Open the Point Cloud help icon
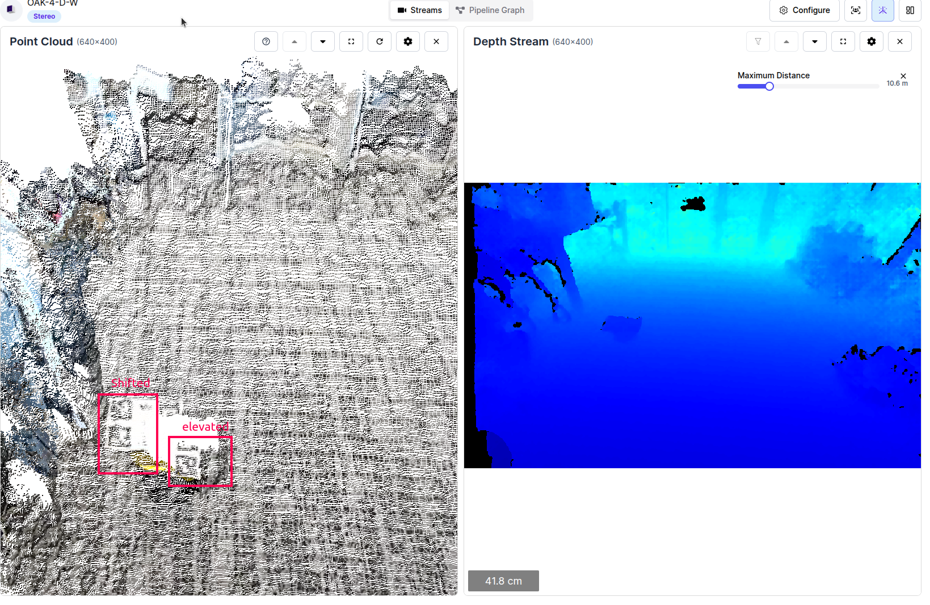The width and height of the screenshot is (930, 605). click(x=266, y=41)
